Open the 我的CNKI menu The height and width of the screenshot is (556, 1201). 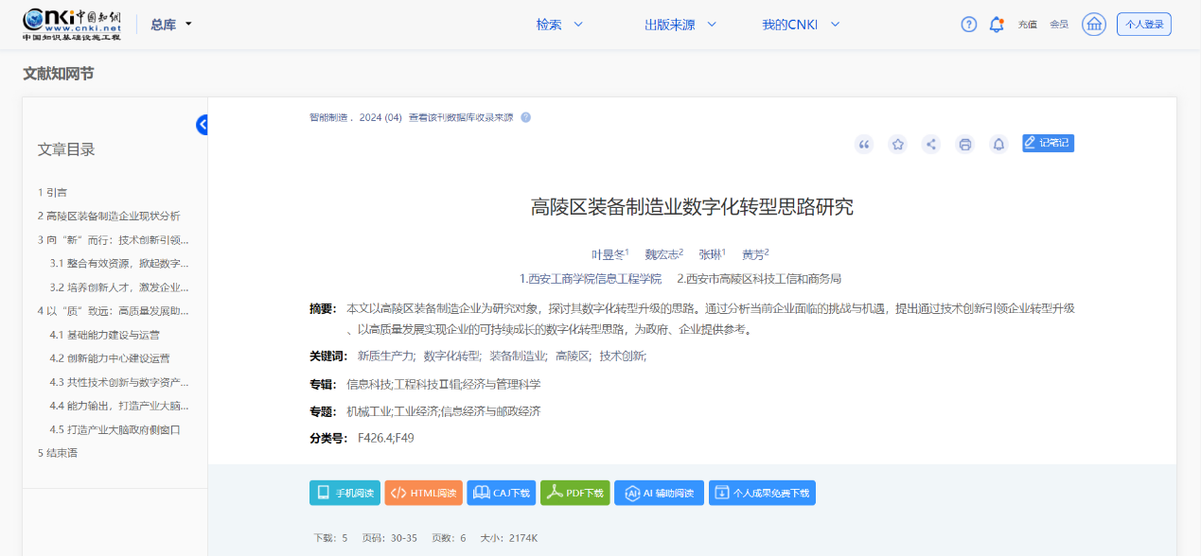coord(801,25)
